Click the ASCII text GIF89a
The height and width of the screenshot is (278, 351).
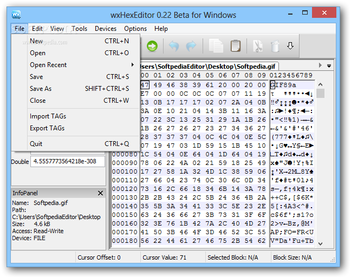(x=283, y=85)
